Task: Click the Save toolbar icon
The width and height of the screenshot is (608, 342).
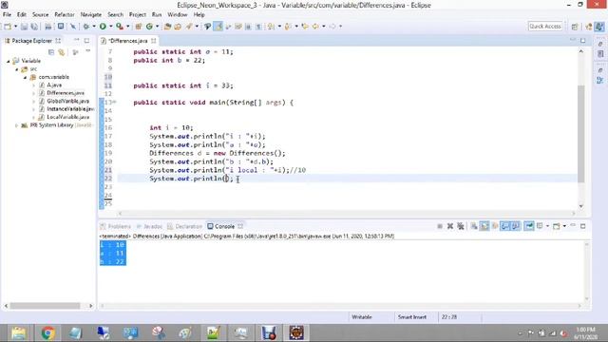Action: pyautogui.click(x=24, y=27)
